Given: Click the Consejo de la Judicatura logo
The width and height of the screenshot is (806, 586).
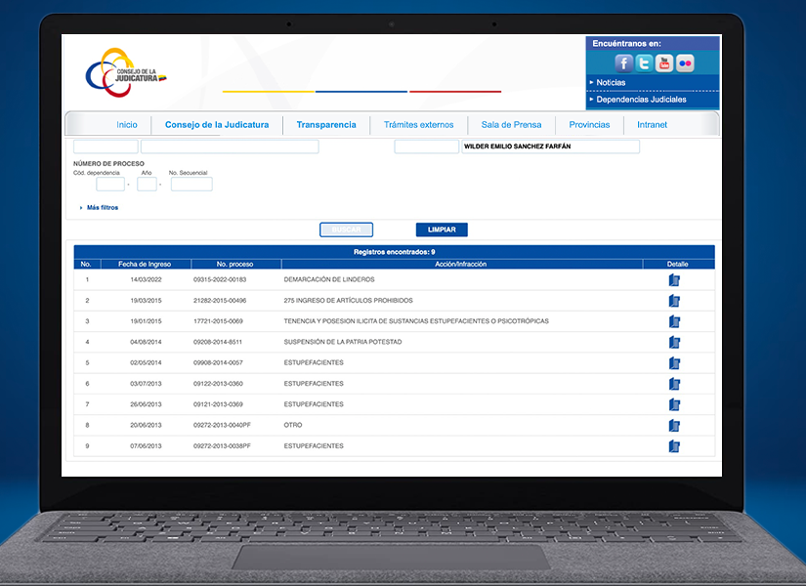Looking at the screenshot, I should coord(126,74).
